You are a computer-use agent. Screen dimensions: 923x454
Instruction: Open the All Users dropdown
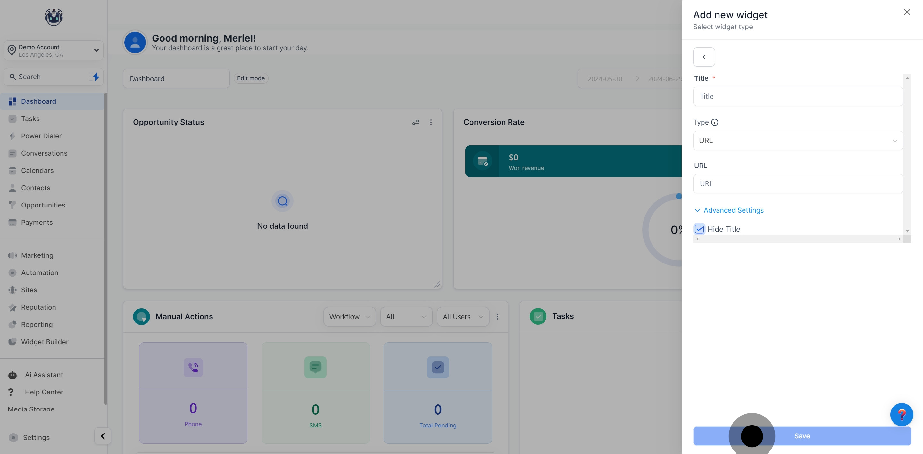pos(462,317)
